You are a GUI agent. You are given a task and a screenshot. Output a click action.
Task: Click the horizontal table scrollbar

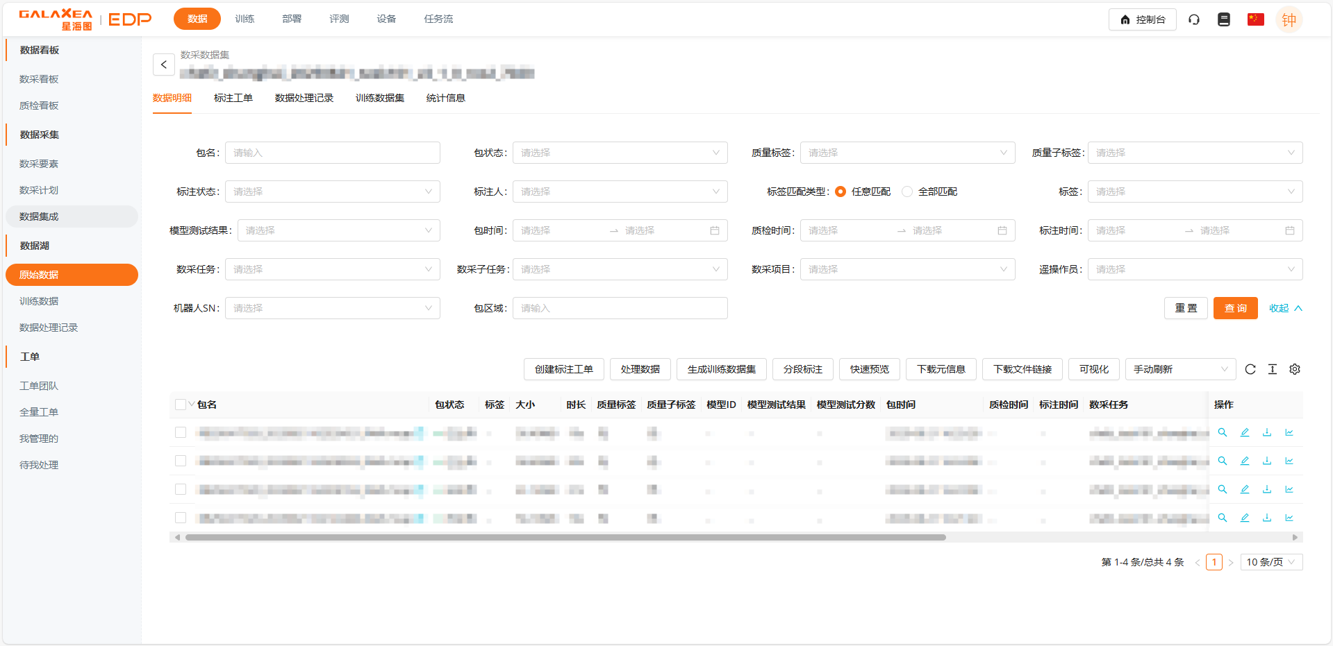565,537
